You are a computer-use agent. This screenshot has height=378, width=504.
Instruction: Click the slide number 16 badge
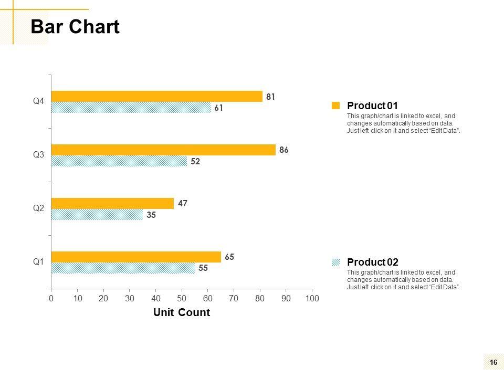point(493,362)
